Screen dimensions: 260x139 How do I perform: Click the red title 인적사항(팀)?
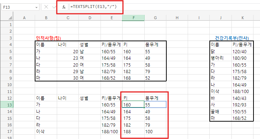coord(48,38)
